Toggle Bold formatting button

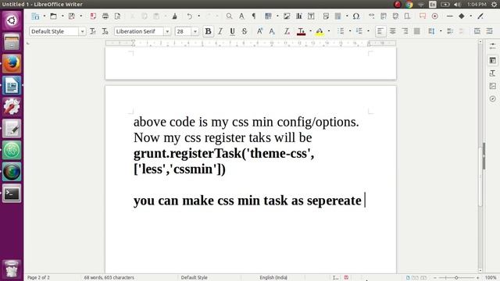tap(209, 31)
